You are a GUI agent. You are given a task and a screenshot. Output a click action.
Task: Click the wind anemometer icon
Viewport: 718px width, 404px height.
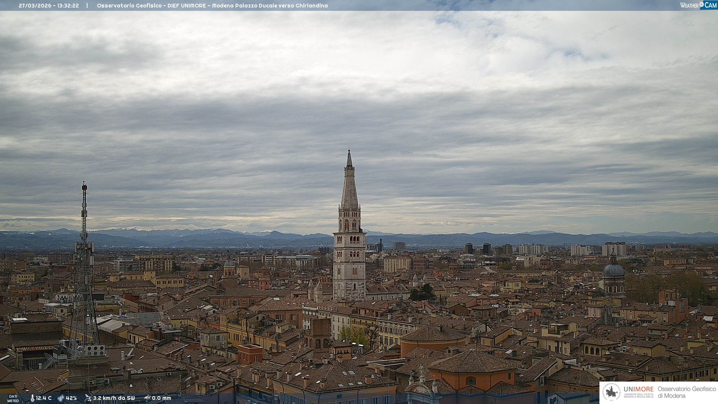(x=88, y=398)
